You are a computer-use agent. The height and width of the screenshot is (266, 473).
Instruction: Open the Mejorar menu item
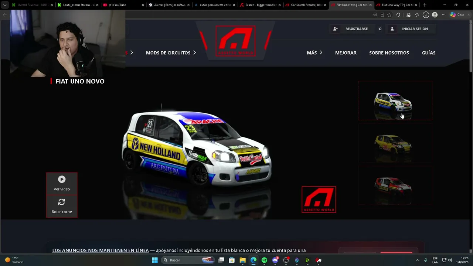pos(346,53)
